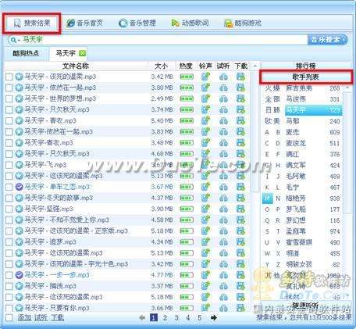Open 酷狗游戏 tab
The height and width of the screenshot is (329, 356).
pyautogui.click(x=243, y=23)
